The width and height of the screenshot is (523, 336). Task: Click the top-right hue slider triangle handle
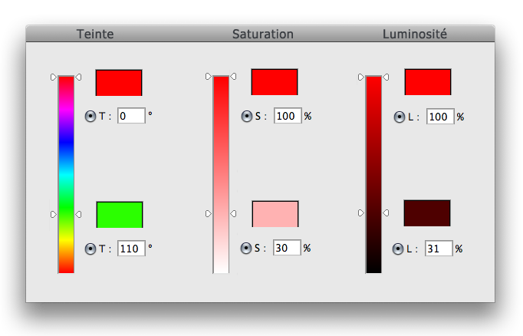pyautogui.click(x=79, y=77)
